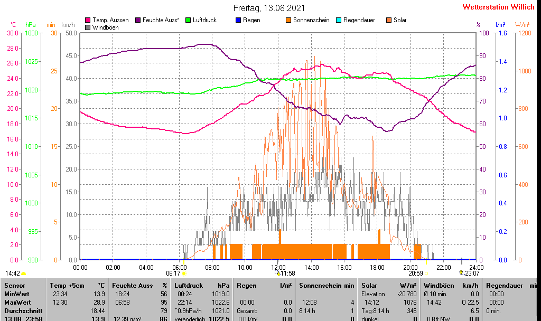
Task: Click the orange 'min' axis unit label
Action: point(51,25)
